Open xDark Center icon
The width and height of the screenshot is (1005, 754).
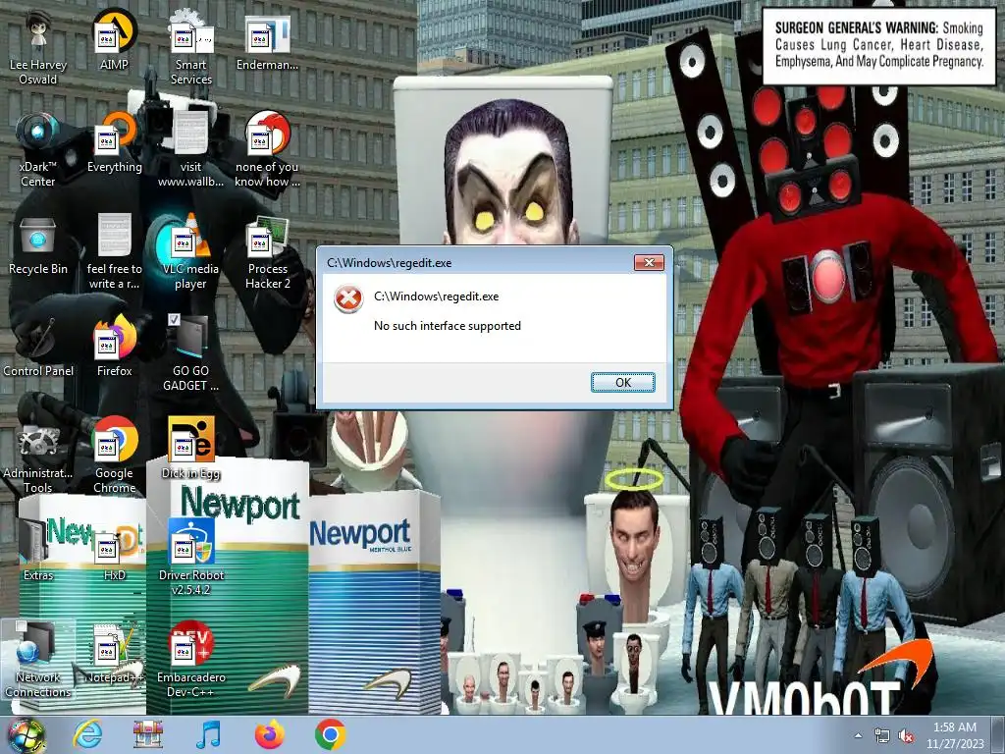tap(38, 149)
